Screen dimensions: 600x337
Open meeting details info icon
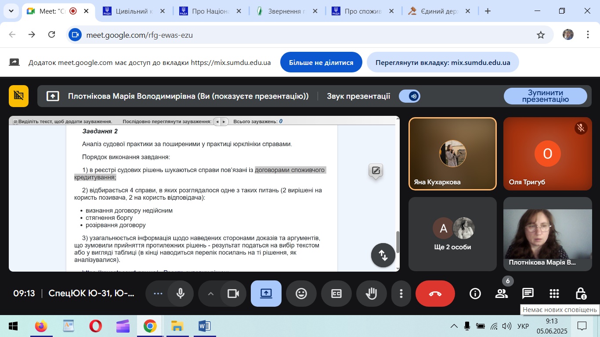[475, 294]
